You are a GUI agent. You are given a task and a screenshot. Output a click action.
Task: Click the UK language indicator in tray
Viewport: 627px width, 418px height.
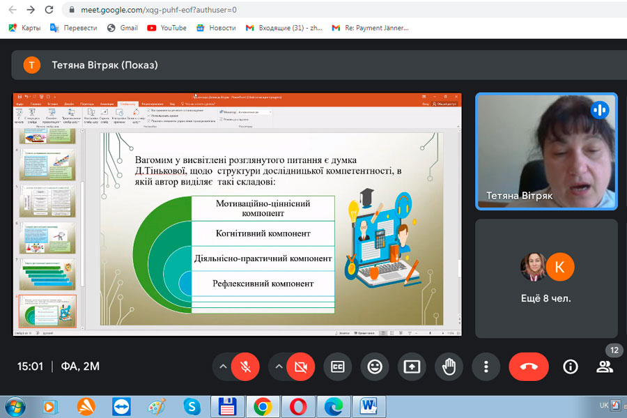pos(604,405)
